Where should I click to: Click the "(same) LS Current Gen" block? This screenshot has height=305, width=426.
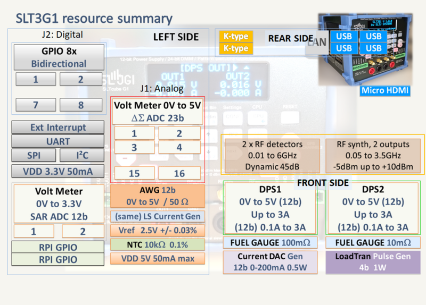(x=158, y=216)
